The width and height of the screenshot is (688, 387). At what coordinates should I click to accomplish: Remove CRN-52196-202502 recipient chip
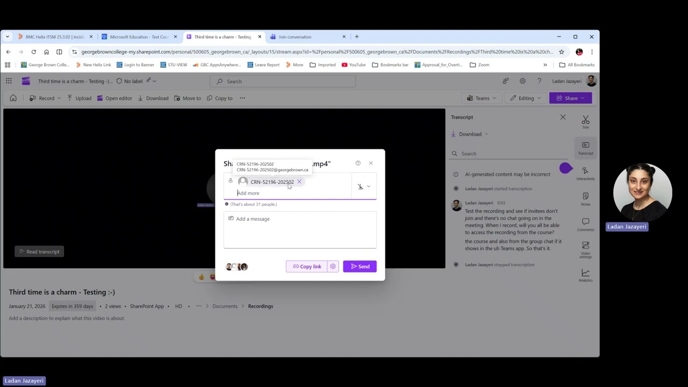(x=299, y=182)
